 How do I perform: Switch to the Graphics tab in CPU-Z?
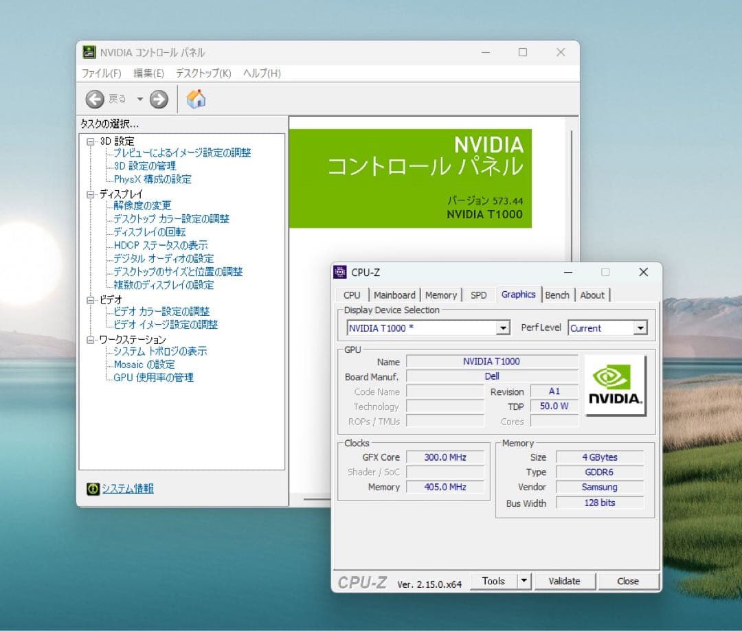pyautogui.click(x=518, y=294)
